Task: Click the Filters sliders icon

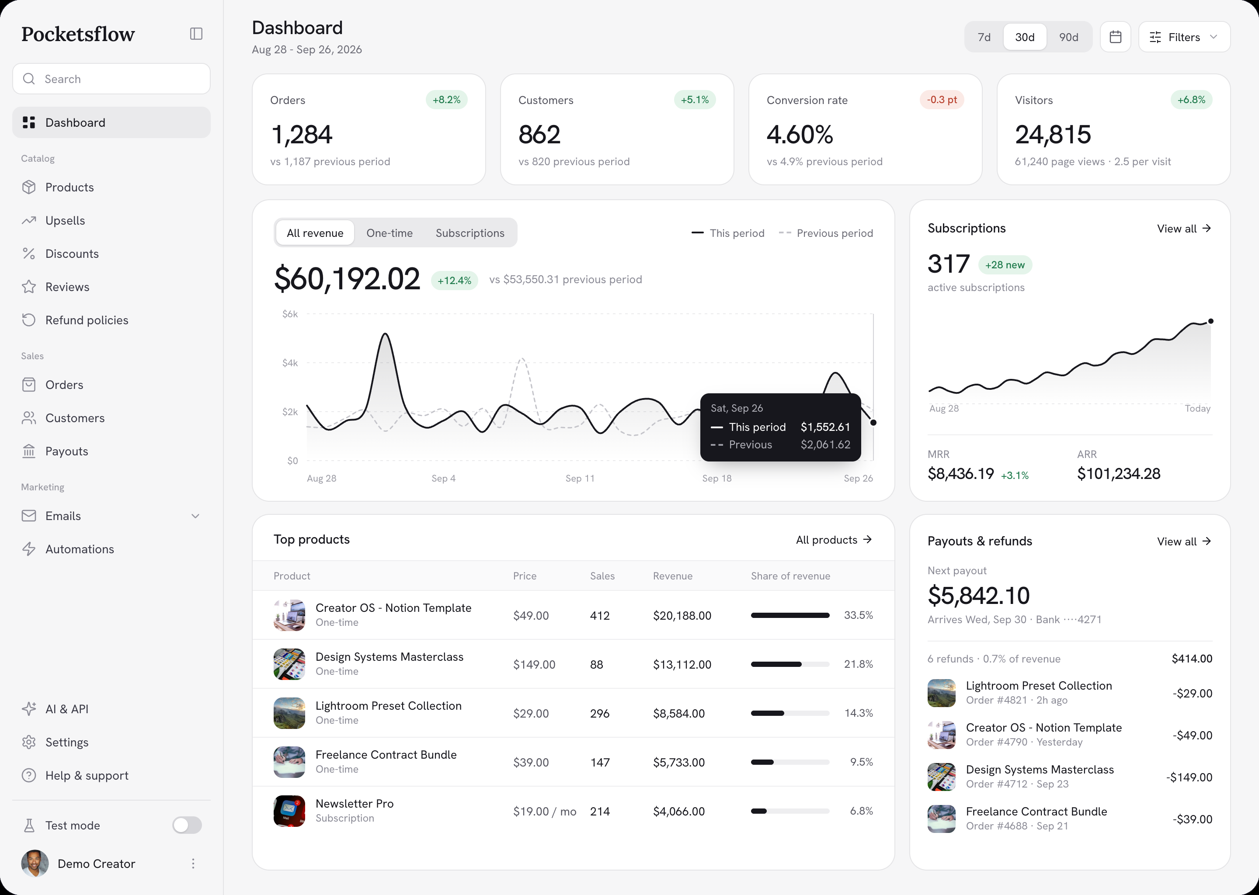Action: click(1155, 37)
